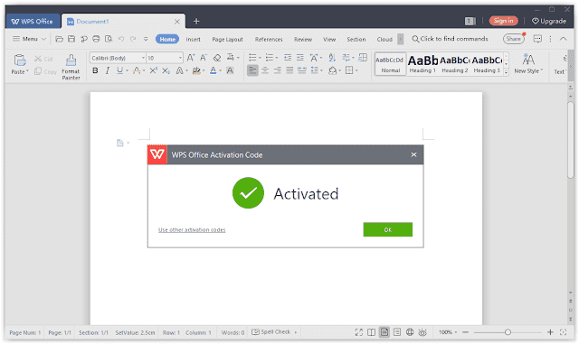Toggle print layout view in status bar
This screenshot has width=579, height=344.
point(384,332)
